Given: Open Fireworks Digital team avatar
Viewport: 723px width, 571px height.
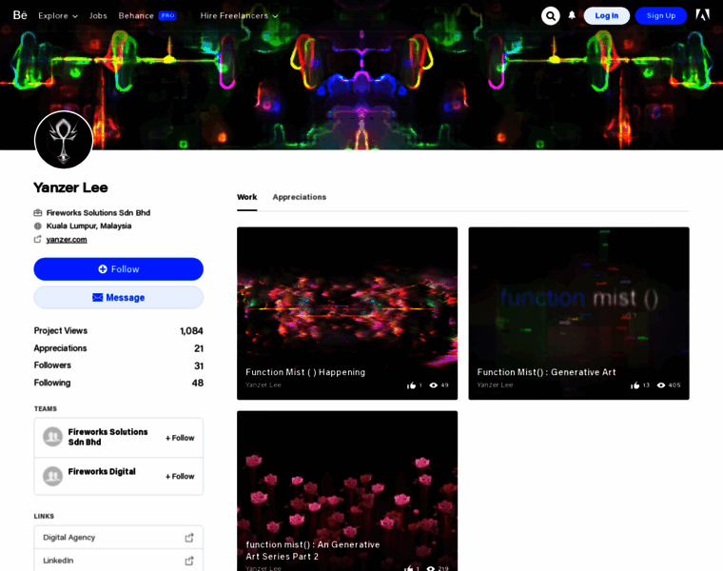Looking at the screenshot, I should [52, 476].
